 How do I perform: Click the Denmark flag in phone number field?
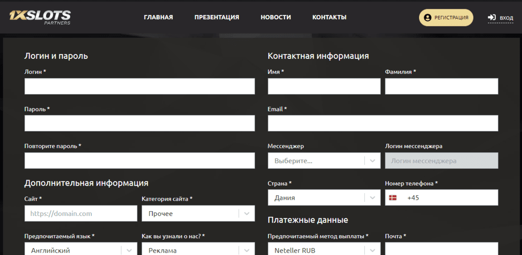click(x=392, y=198)
